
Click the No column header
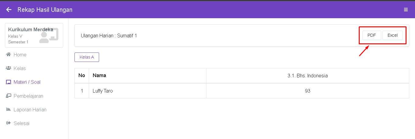click(81, 76)
